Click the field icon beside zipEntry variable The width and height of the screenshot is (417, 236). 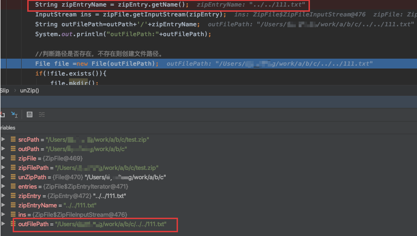point(13,196)
